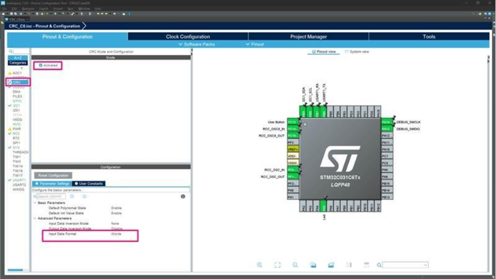The height and width of the screenshot is (279, 496).
Task: Select CRC in the peripheral list
Action: (x=17, y=82)
